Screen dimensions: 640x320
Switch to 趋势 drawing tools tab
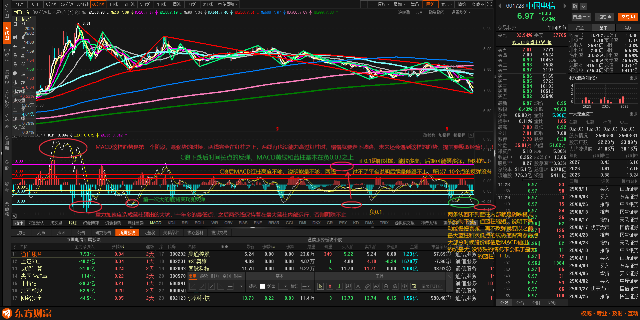[204, 276]
